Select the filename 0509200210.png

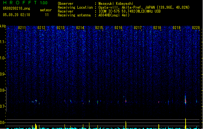point(16,8)
